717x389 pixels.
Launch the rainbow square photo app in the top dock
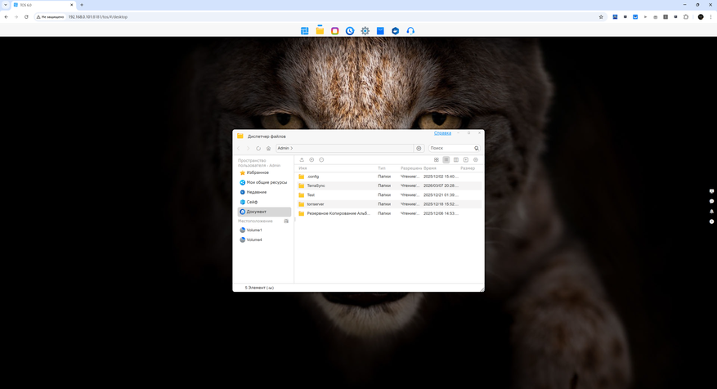pyautogui.click(x=334, y=30)
